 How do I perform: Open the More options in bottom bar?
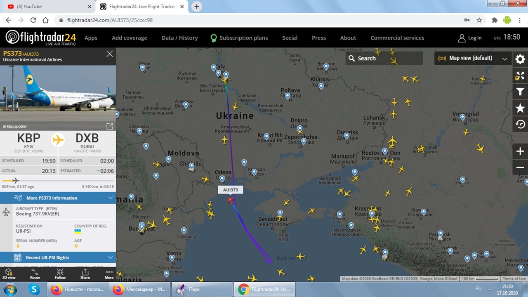coord(109,274)
